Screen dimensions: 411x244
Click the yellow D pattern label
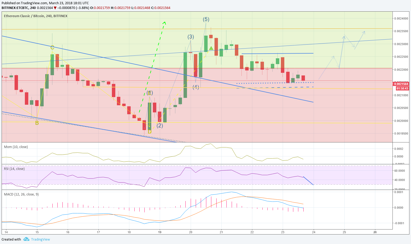[150, 132]
